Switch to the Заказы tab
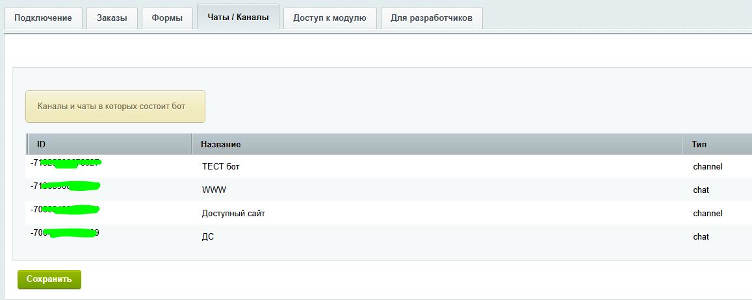The width and height of the screenshot is (752, 300). (112, 18)
